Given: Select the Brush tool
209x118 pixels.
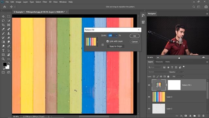Looking at the screenshot, I should pos(3,33).
